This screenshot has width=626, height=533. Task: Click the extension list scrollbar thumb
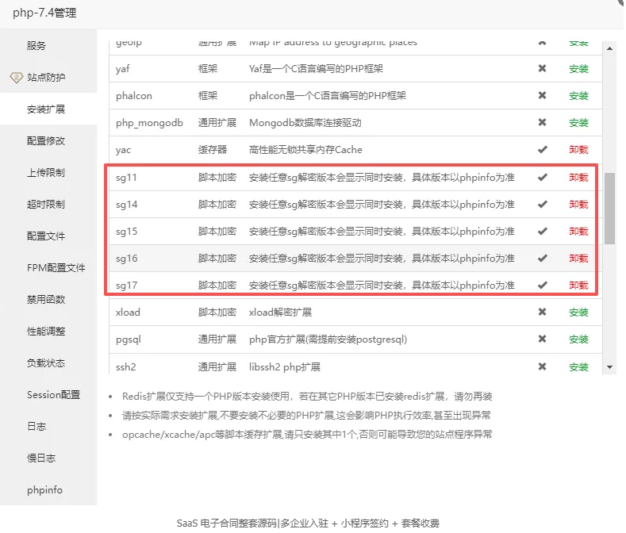pyautogui.click(x=609, y=208)
